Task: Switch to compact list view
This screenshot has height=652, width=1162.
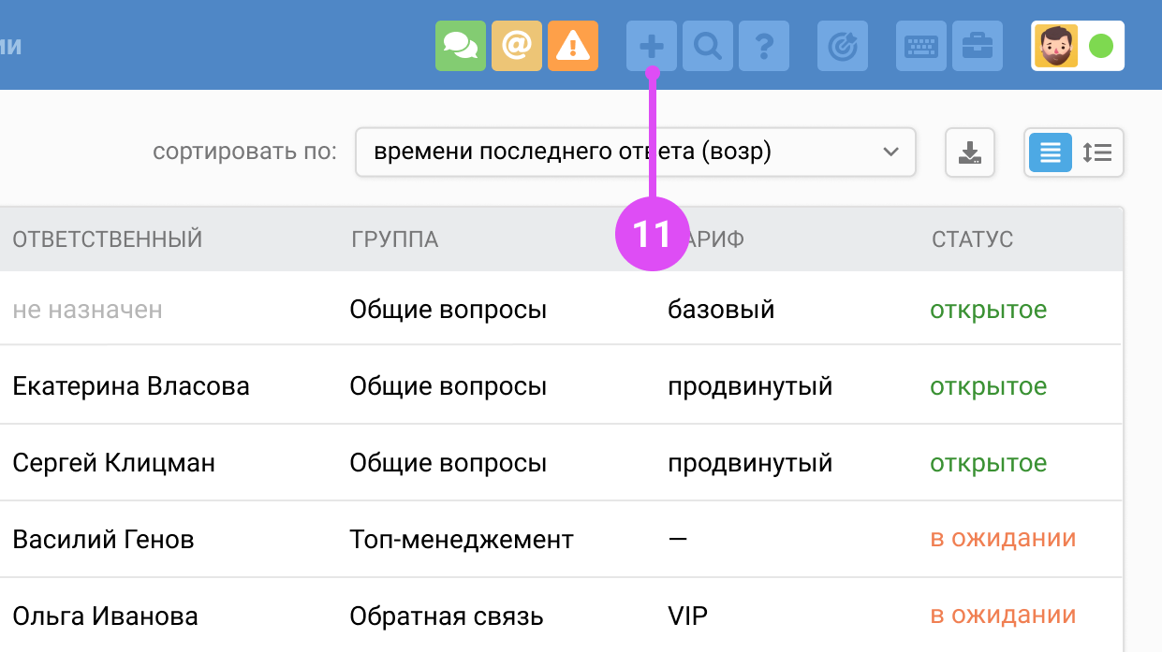Action: click(x=1051, y=152)
